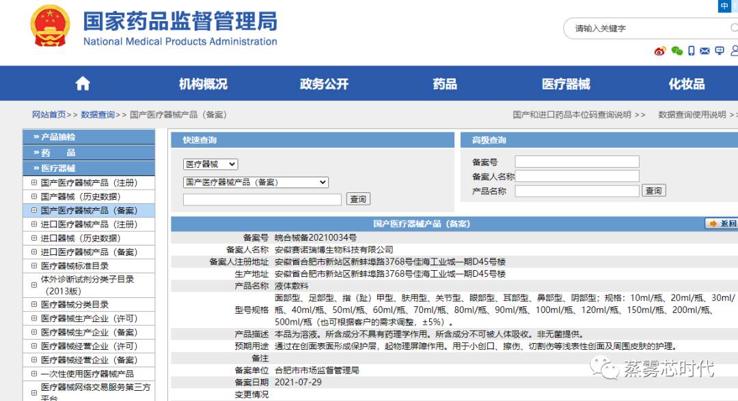The height and width of the screenshot is (401, 738).
Task: Click the National Medical Products Administration emblem logo
Action: 48,27
